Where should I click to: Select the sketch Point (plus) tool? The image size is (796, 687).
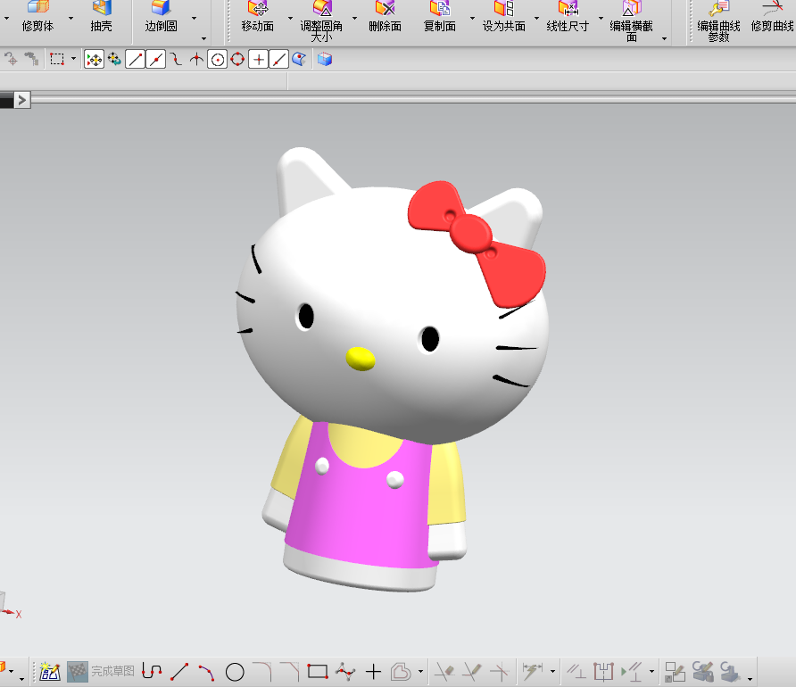[373, 672]
